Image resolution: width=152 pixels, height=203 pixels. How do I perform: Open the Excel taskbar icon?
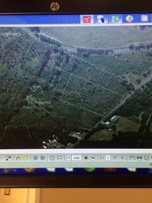[115, 19]
